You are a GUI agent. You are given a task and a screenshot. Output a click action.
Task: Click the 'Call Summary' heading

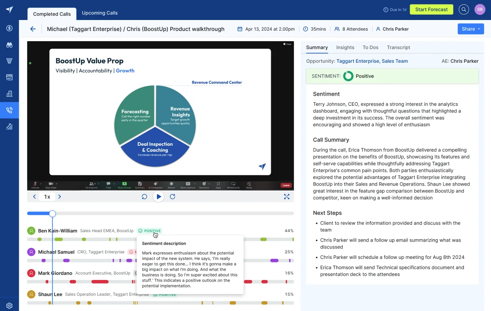pos(331,140)
